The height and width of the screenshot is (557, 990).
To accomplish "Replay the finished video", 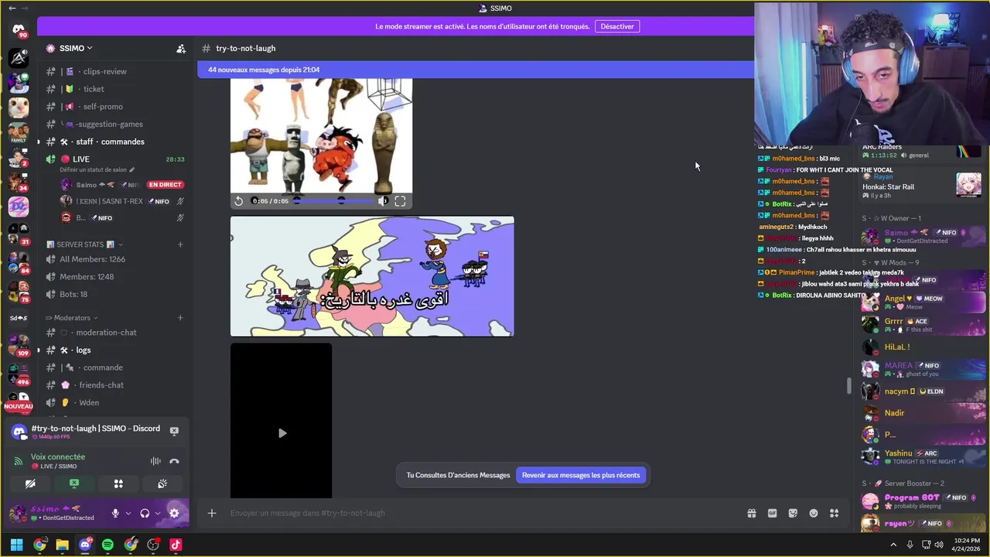I will point(239,201).
